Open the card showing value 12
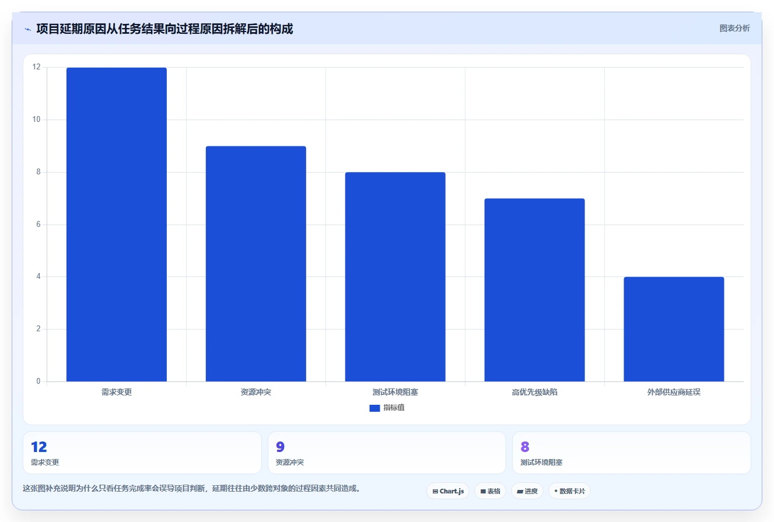 142,453
